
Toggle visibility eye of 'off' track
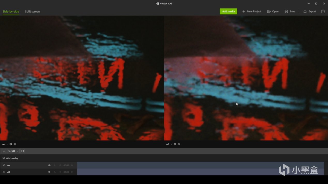pyautogui.click(x=49, y=172)
